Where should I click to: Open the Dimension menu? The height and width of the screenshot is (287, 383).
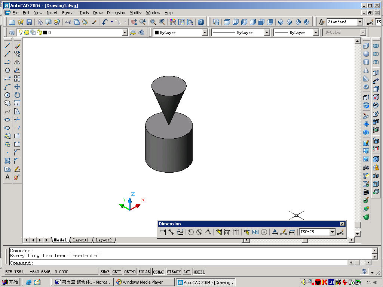click(x=116, y=13)
